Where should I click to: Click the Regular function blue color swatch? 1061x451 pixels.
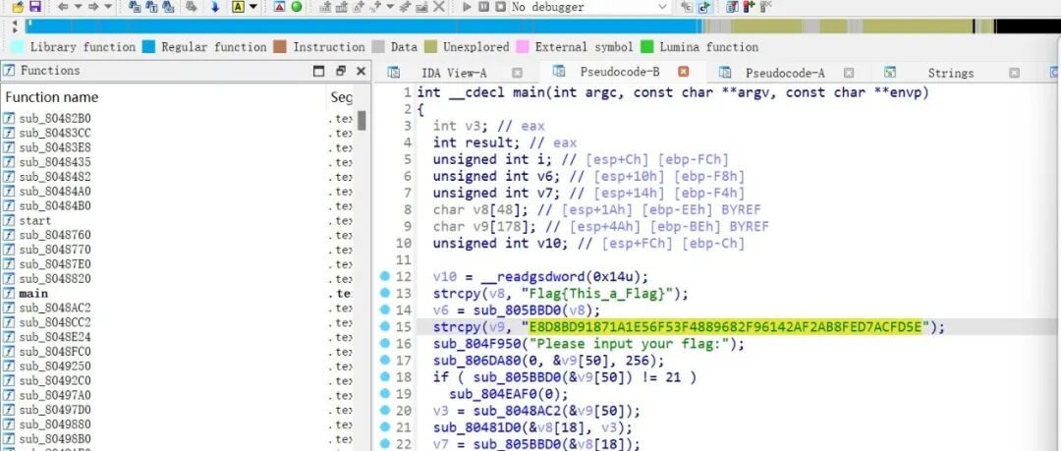[149, 47]
